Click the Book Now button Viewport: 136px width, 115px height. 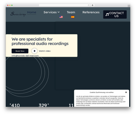(x=20, y=51)
